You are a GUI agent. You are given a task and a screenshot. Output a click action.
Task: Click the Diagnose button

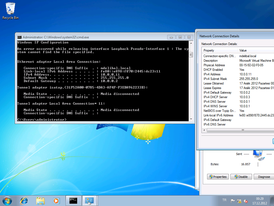[264, 177]
